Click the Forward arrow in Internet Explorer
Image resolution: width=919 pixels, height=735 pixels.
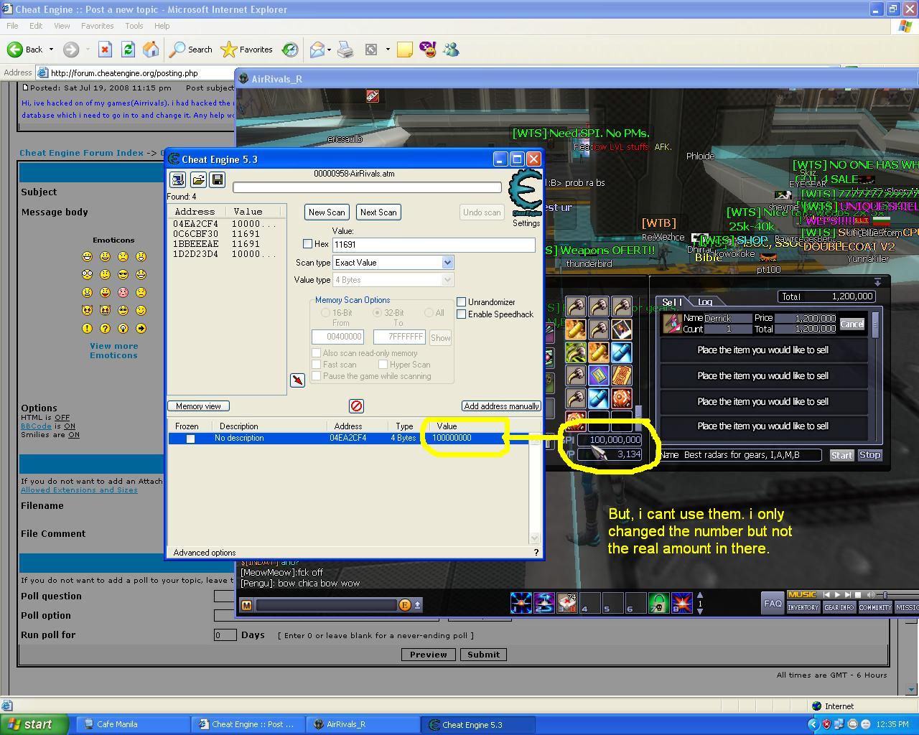click(x=70, y=50)
